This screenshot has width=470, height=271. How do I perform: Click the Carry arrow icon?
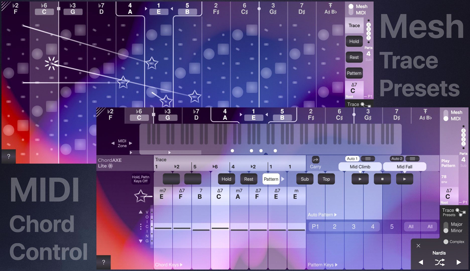tap(315, 160)
